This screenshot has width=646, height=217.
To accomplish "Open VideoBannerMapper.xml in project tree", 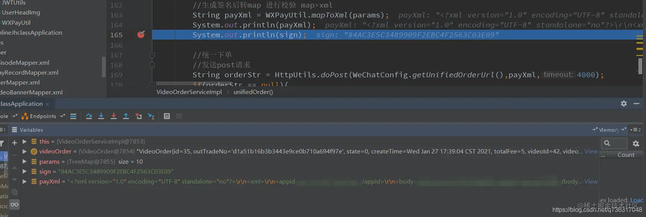I will (31, 92).
